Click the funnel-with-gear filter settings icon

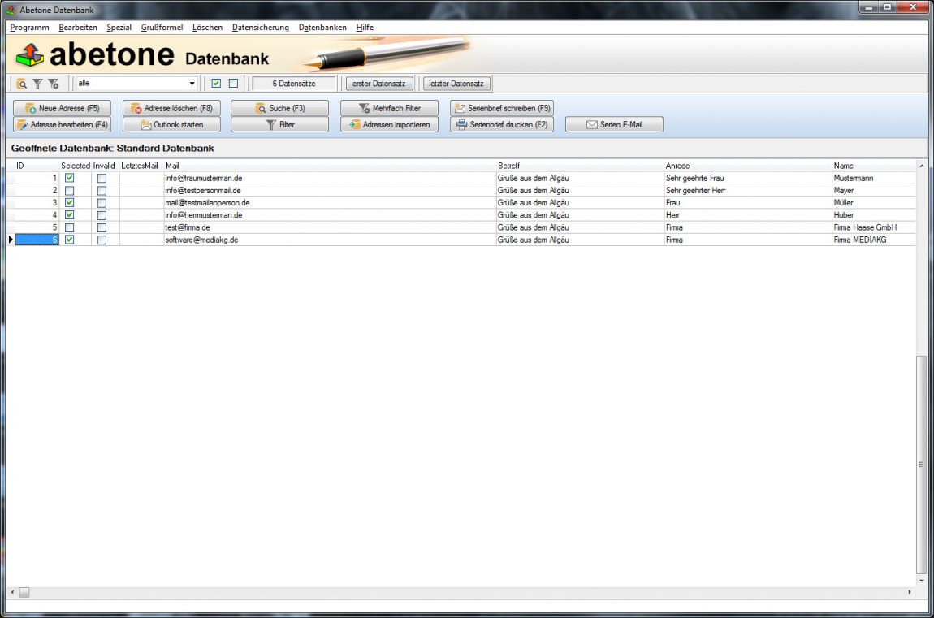coord(52,83)
